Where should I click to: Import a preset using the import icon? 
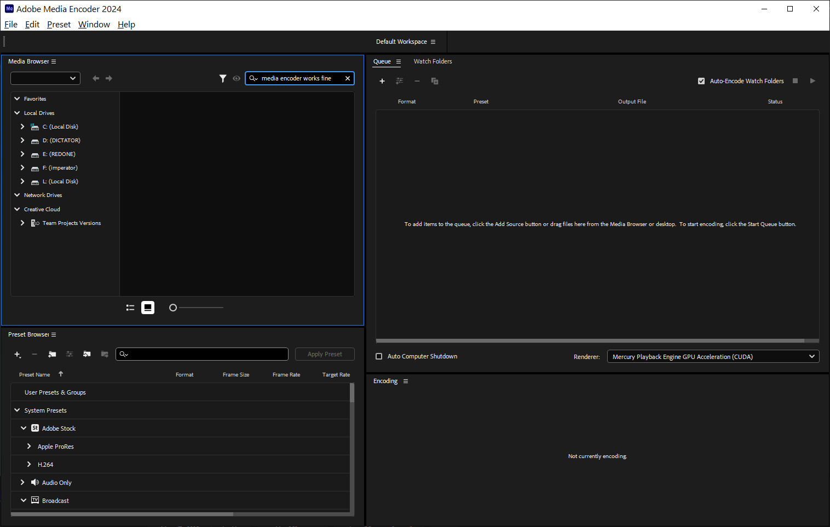click(x=87, y=354)
